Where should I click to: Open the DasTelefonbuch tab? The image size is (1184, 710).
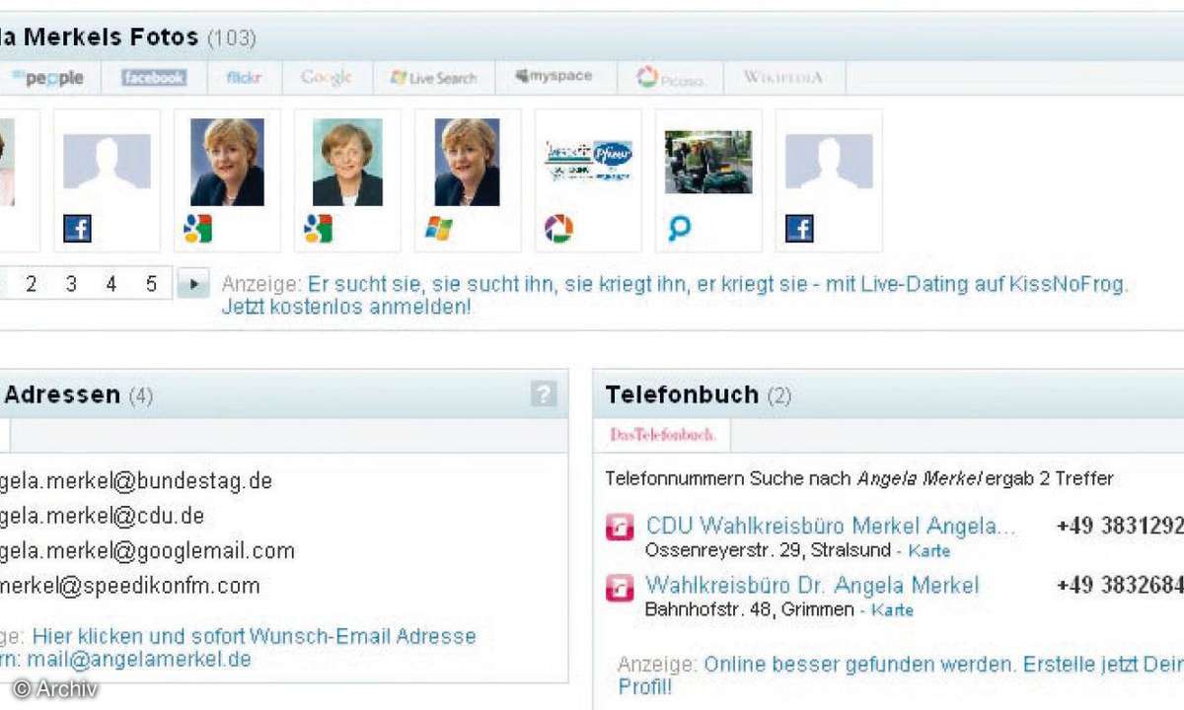(x=662, y=435)
